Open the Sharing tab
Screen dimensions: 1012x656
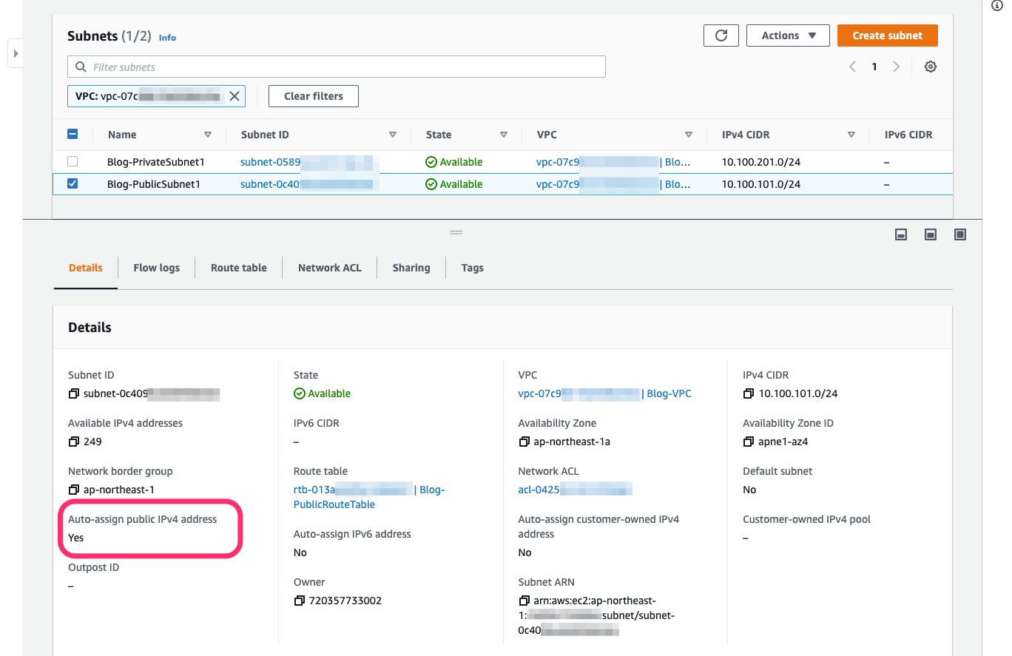pos(411,268)
